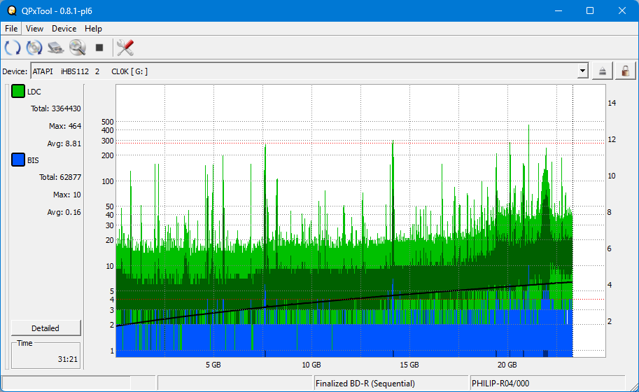Eject the disc tray
Image resolution: width=639 pixels, height=392 pixels.
603,71
